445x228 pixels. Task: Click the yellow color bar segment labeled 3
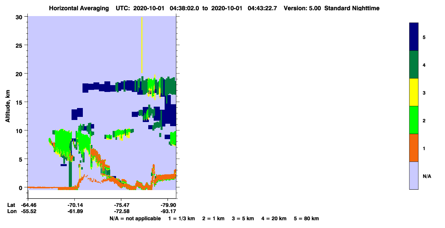pos(414,92)
